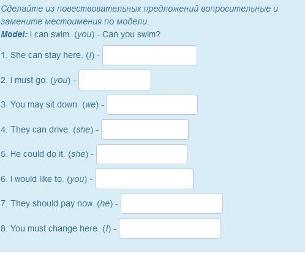305x254 pixels.
Task: Click the sentence "I must go."
Action: 29,80
